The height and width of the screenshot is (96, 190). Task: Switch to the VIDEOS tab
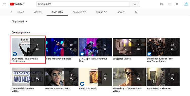(x=37, y=12)
